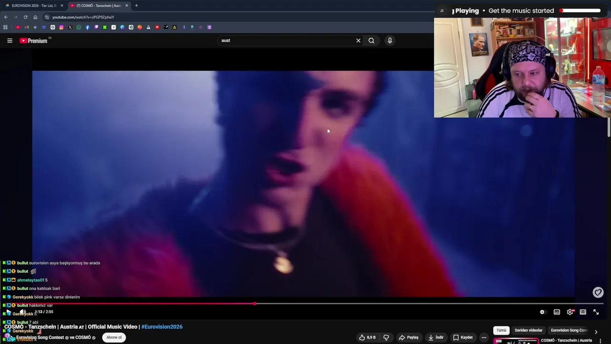
Task: Click into the search field containing 'aust'
Action: (x=285, y=41)
